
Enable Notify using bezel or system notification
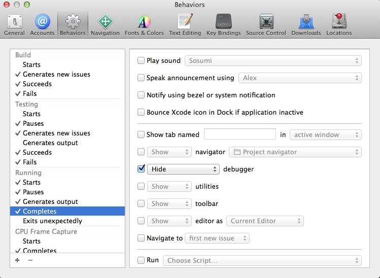(x=141, y=95)
